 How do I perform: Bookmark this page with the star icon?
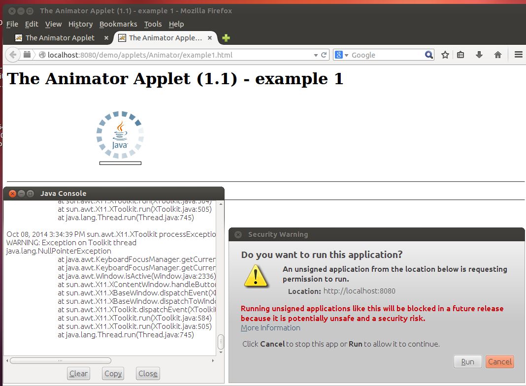445,55
